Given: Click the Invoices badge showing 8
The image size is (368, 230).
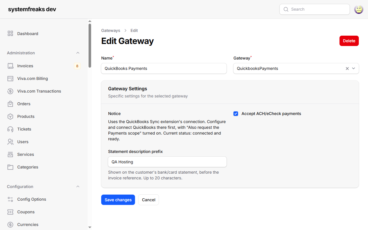Looking at the screenshot, I should click(77, 66).
